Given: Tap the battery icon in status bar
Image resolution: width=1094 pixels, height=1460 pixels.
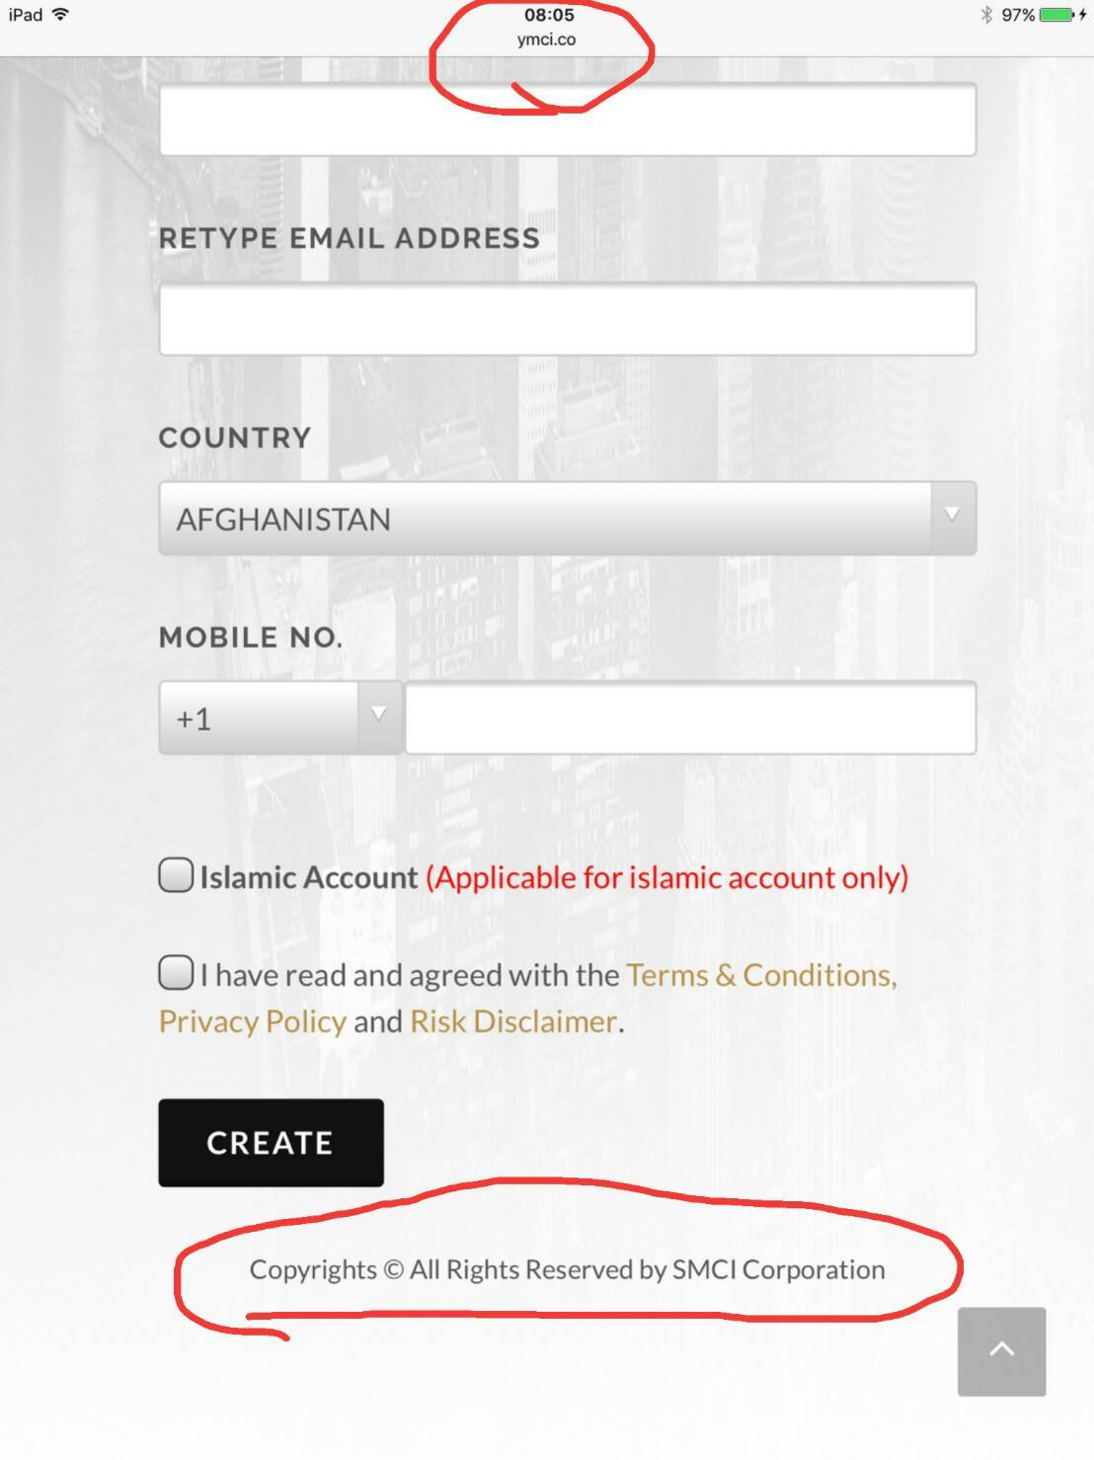Looking at the screenshot, I should pyautogui.click(x=1057, y=15).
